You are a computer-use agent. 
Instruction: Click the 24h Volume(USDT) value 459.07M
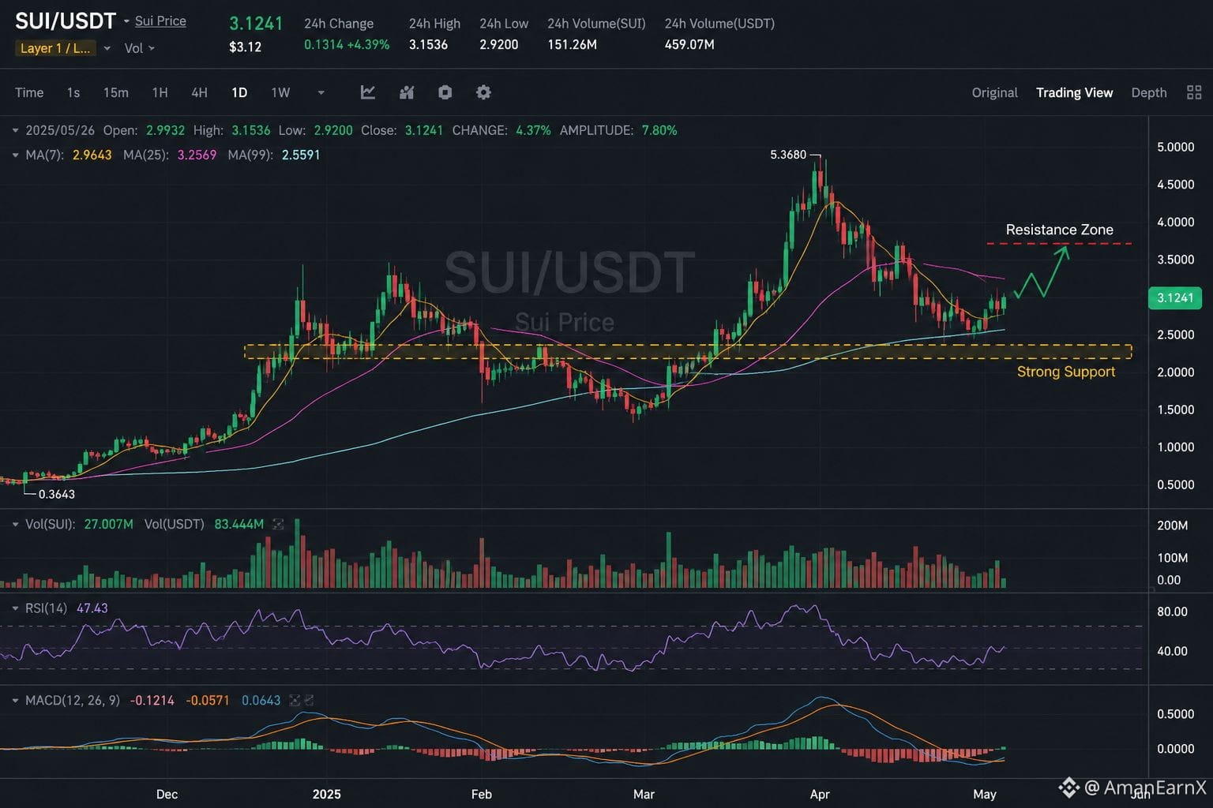click(x=689, y=45)
